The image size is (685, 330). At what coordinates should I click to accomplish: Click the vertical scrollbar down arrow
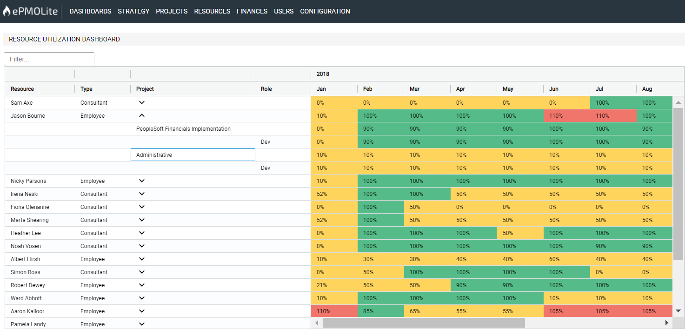[x=678, y=311]
